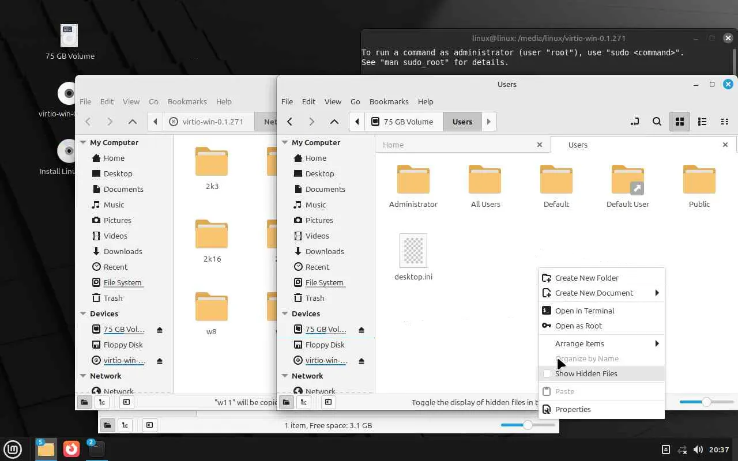Expand Arrange Items submenu
Image resolution: width=738 pixels, height=461 pixels.
pos(601,343)
